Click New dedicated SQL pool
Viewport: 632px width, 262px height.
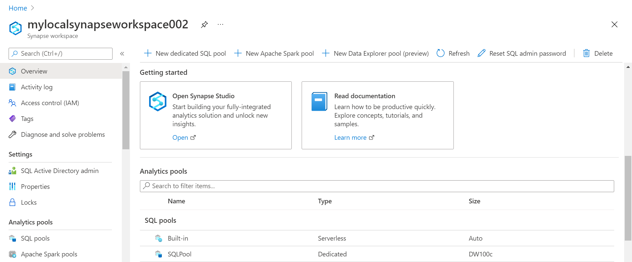185,53
